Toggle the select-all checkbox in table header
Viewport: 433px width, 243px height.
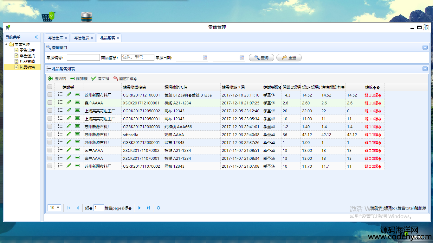pos(50,87)
